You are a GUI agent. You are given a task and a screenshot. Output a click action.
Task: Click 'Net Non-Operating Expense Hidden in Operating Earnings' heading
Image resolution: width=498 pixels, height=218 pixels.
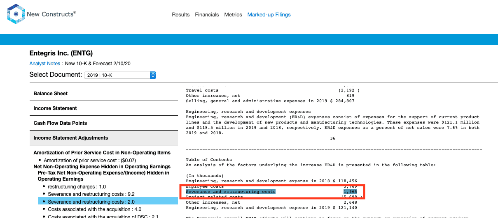pyautogui.click(x=102, y=167)
